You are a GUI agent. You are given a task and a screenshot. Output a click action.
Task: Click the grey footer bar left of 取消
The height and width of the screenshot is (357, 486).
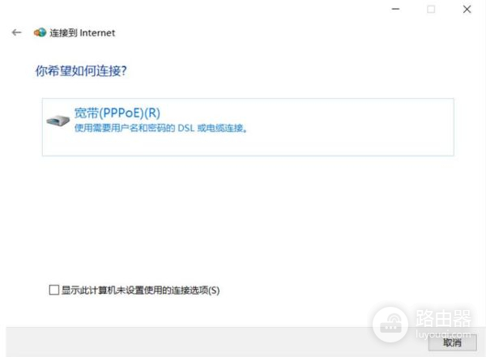coord(186,342)
